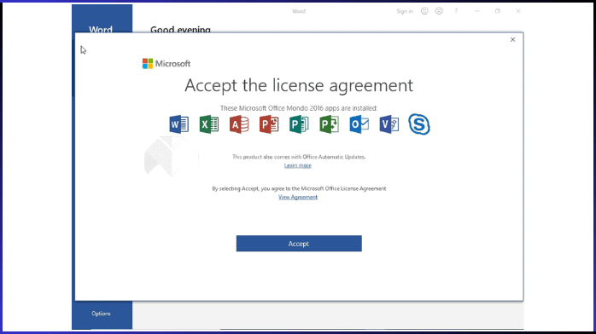Click the 'Good evening' greeting text
This screenshot has height=334, width=596.
coord(180,30)
